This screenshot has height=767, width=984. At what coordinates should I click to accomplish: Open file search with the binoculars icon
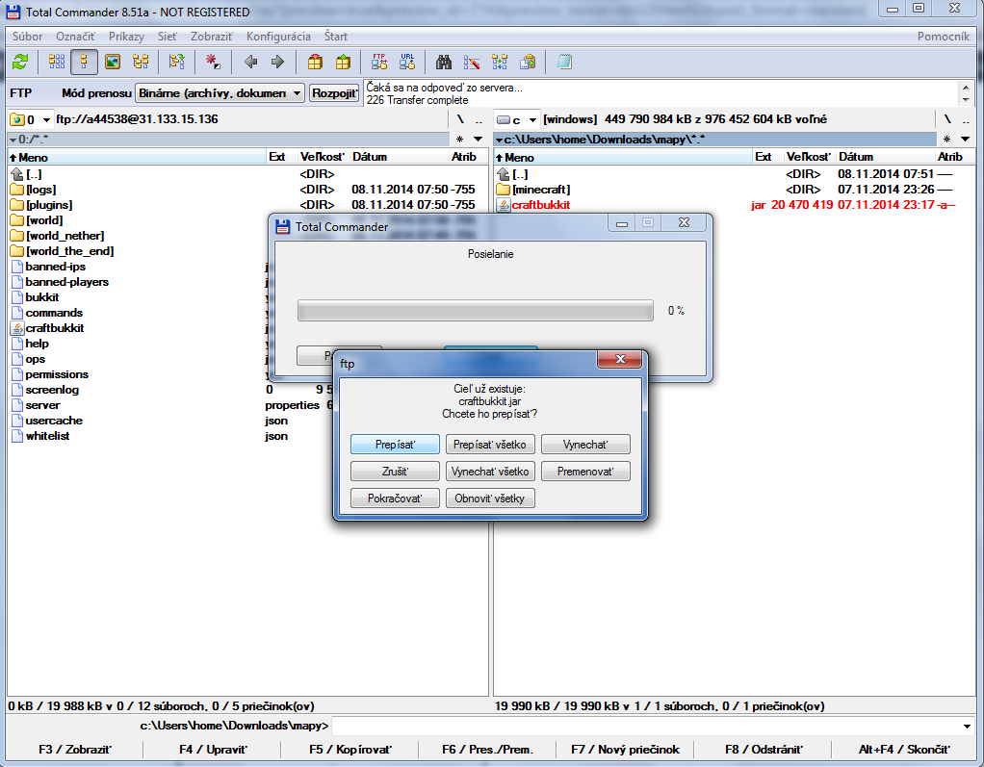click(x=444, y=62)
